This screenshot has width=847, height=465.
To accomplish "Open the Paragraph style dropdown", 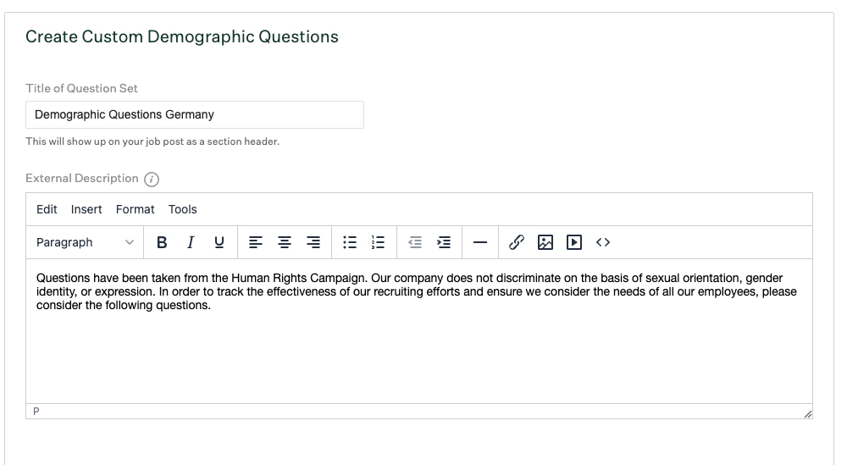I will point(85,242).
